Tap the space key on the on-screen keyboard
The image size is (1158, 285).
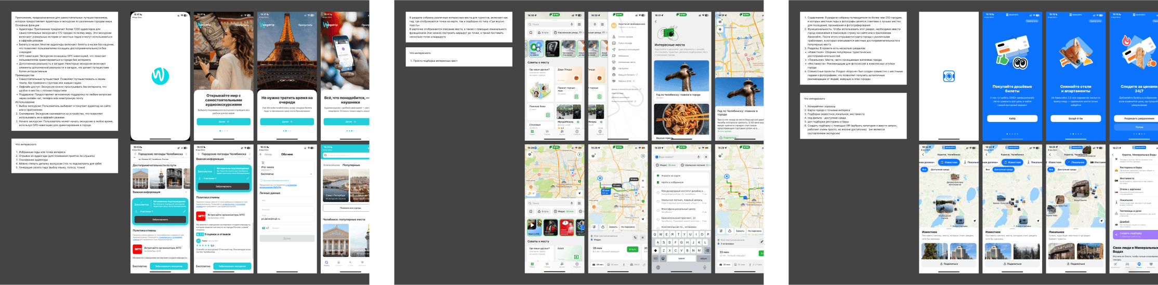pos(681,258)
